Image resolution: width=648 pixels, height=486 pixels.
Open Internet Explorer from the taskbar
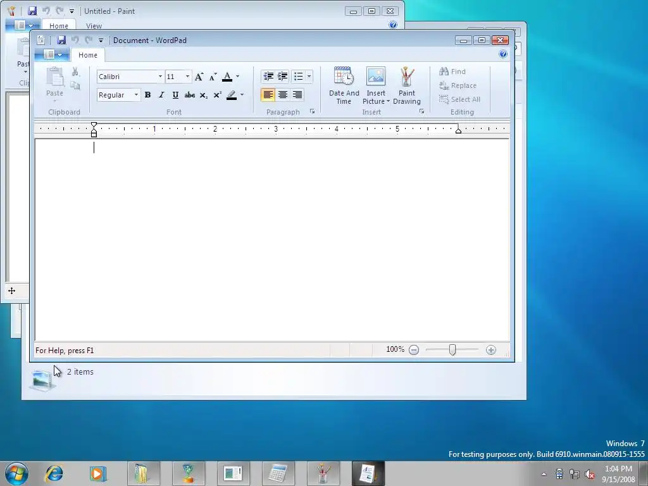tap(54, 473)
